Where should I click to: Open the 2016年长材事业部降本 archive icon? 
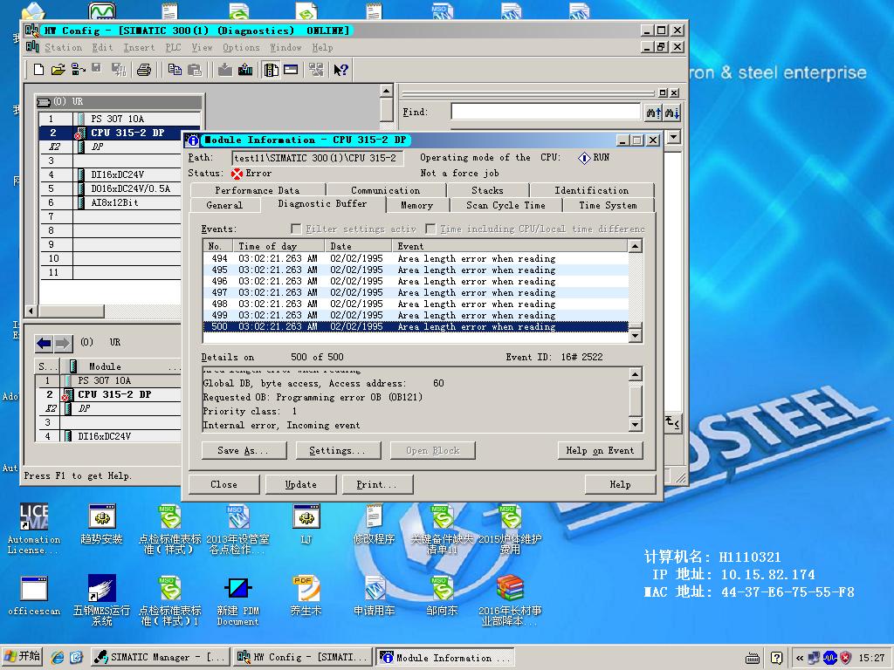coord(510,600)
